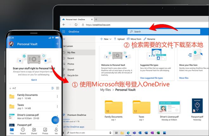Viewport: 209px width, 136px height.
Task: Tap the blue camera scan button on phone
Action: (x=55, y=120)
